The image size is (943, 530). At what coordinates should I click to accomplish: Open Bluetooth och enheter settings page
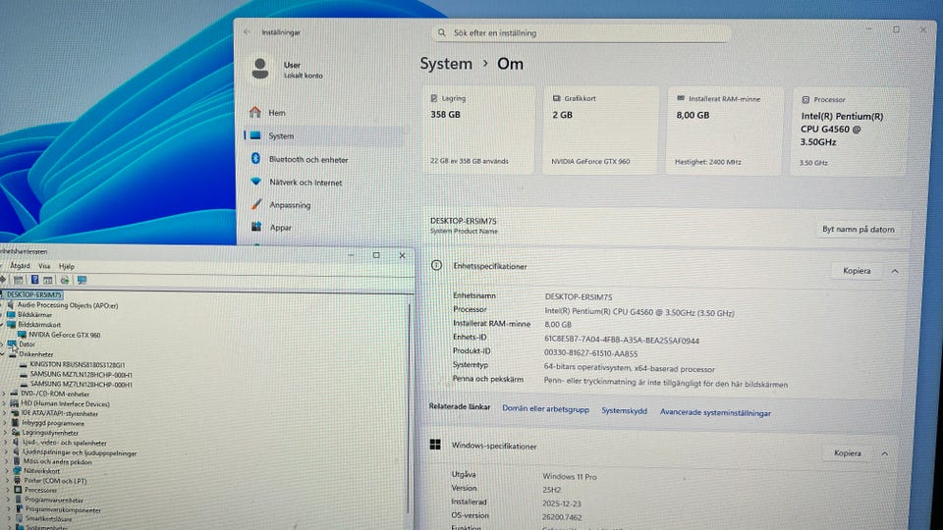pyautogui.click(x=308, y=159)
